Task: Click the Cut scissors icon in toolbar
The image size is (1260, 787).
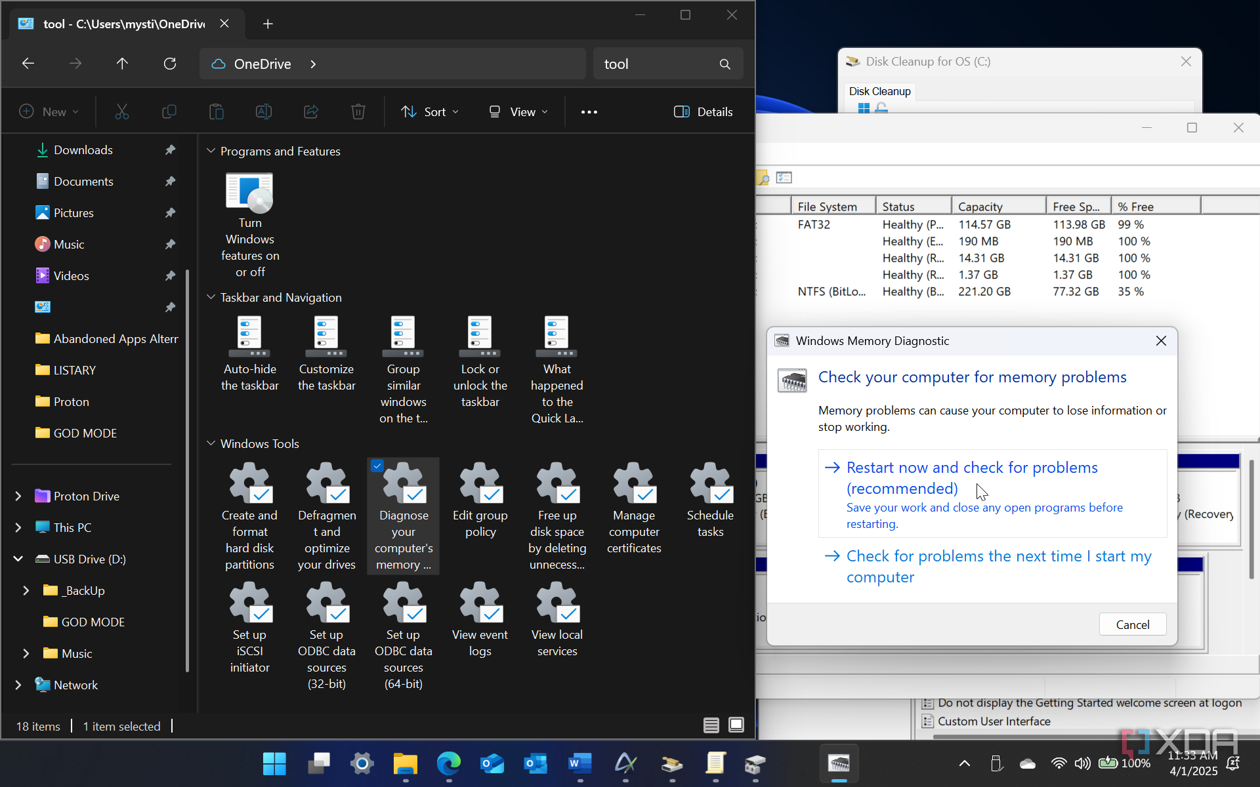Action: [x=121, y=111]
